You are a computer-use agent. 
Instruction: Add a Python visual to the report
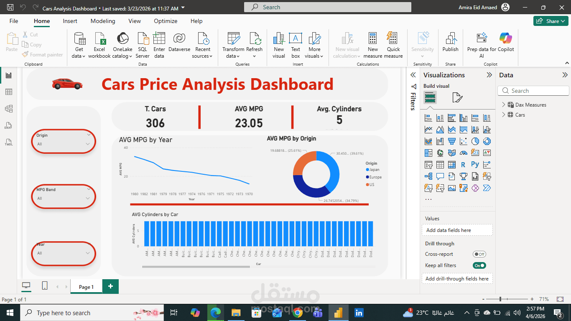point(475,165)
